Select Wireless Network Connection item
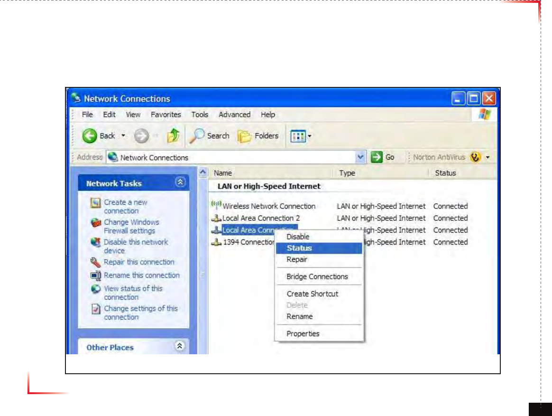Image resolution: width=552 pixels, height=416 pixels. coord(268,206)
